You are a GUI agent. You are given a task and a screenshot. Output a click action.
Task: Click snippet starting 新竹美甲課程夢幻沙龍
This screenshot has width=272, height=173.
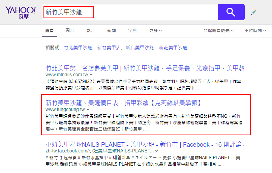point(144,123)
